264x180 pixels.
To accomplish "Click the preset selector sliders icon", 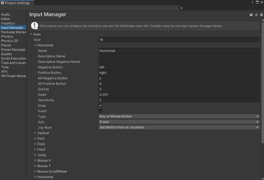I will 256,15.
